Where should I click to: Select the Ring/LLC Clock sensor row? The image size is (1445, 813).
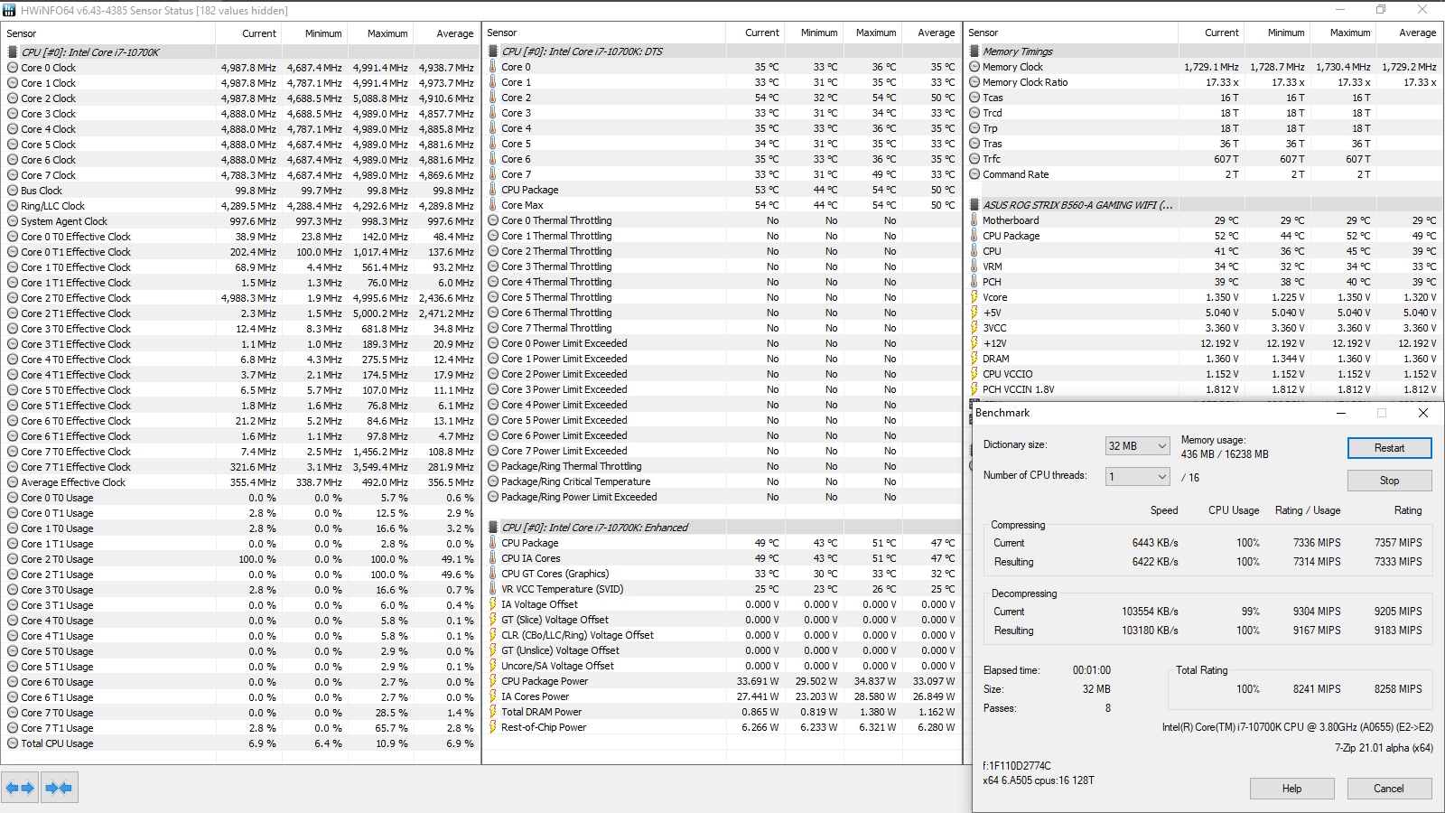click(240, 206)
